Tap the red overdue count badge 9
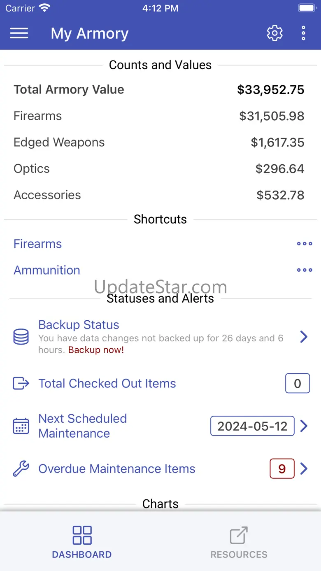The width and height of the screenshot is (321, 571). pos(282,468)
